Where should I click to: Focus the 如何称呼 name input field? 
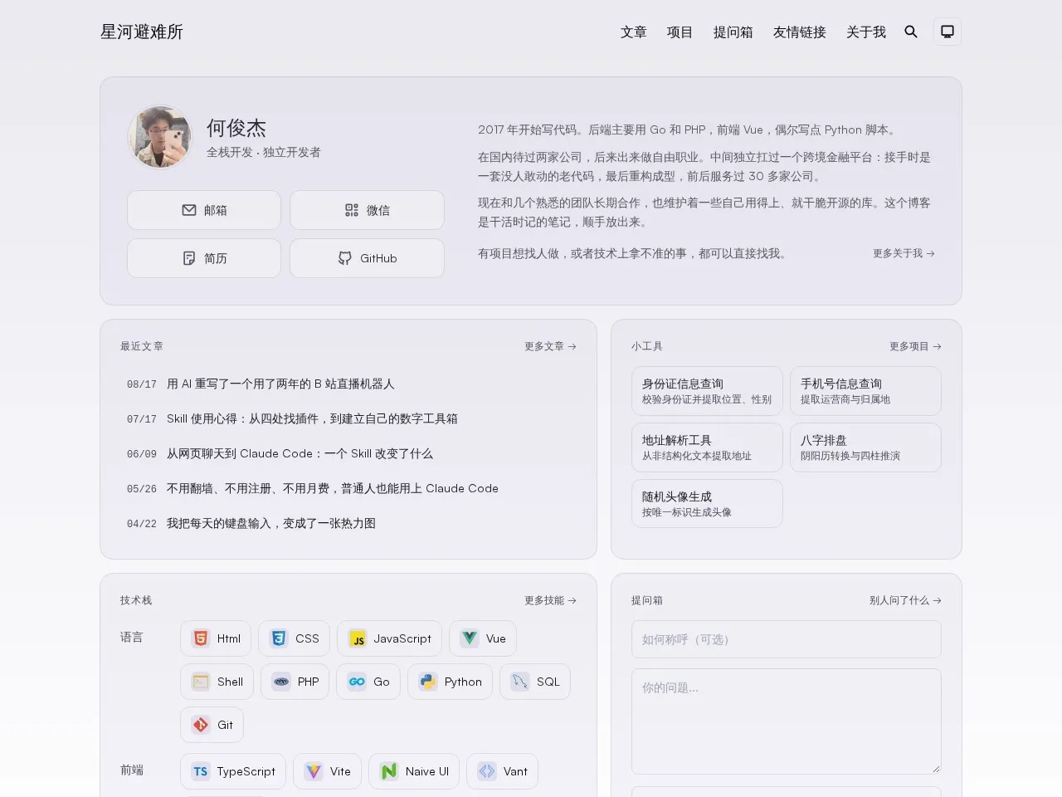tap(787, 639)
